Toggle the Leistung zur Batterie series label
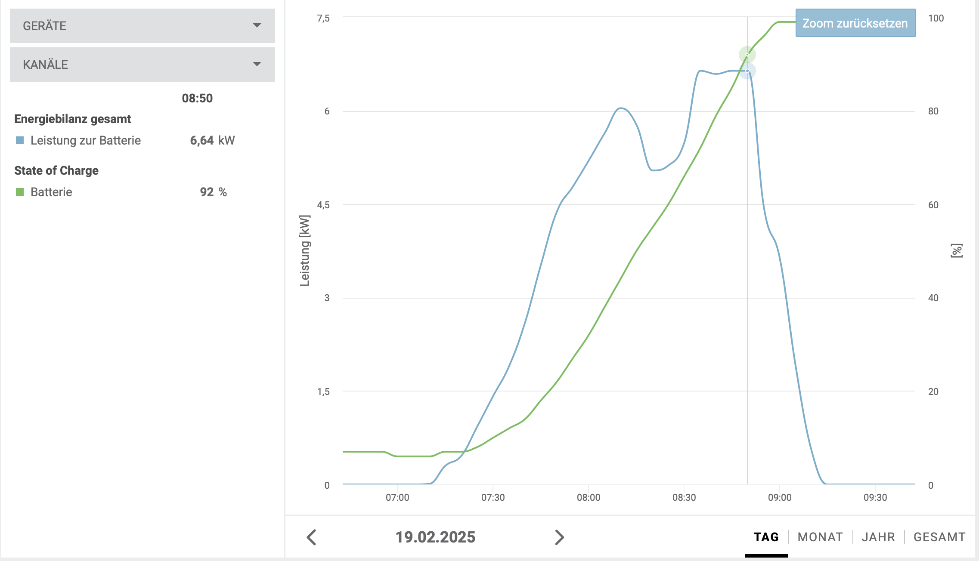The image size is (979, 561). tap(86, 140)
